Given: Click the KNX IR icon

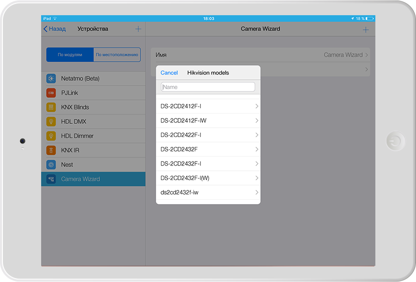Looking at the screenshot, I should [51, 150].
